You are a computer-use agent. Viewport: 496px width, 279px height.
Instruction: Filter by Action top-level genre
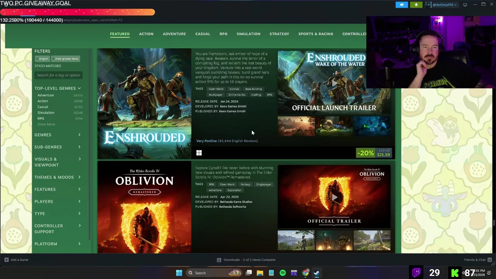(x=43, y=101)
